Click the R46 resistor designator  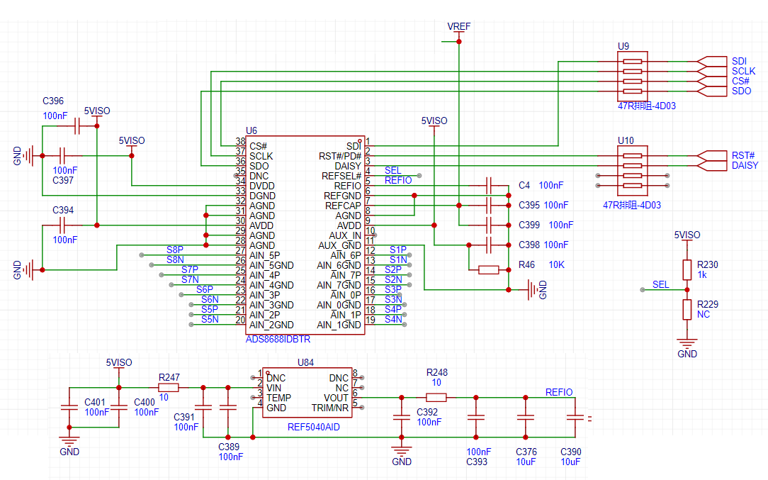click(526, 264)
